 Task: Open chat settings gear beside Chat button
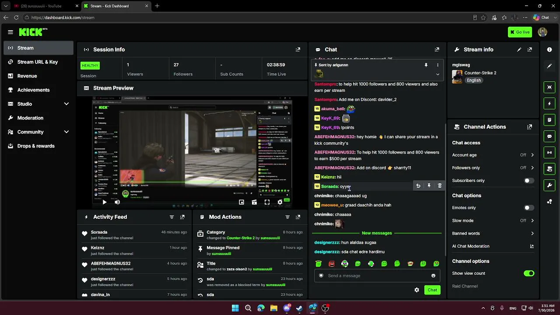pyautogui.click(x=416, y=290)
